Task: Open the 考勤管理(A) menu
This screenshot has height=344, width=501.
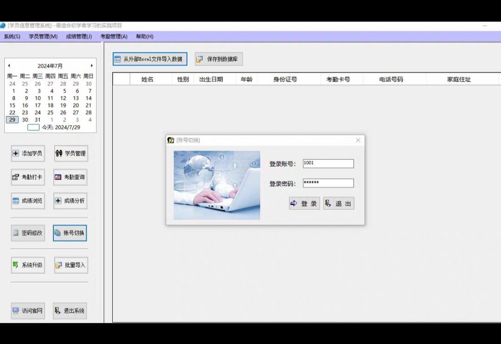Action: click(x=114, y=37)
